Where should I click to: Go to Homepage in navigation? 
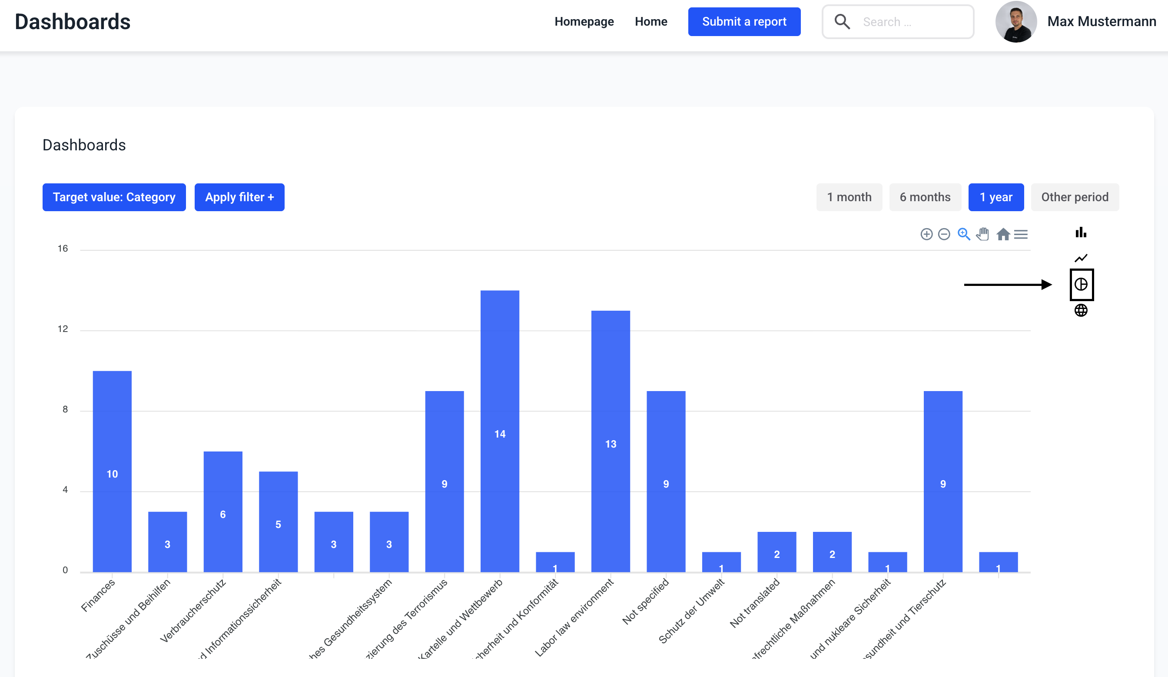(x=584, y=22)
